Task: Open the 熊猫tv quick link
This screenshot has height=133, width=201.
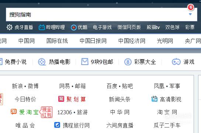Action: point(153,27)
